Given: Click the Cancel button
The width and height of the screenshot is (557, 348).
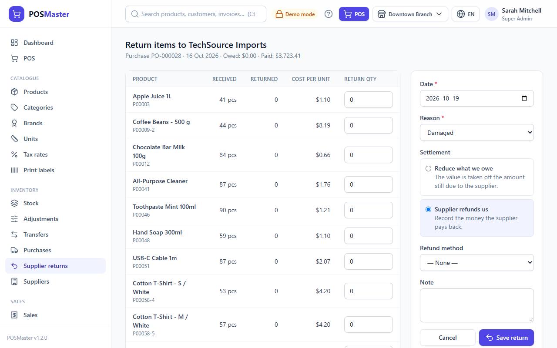Looking at the screenshot, I should coord(447,338).
